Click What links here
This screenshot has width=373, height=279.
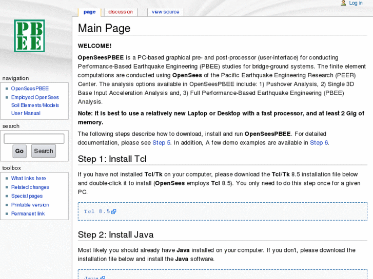(x=28, y=178)
